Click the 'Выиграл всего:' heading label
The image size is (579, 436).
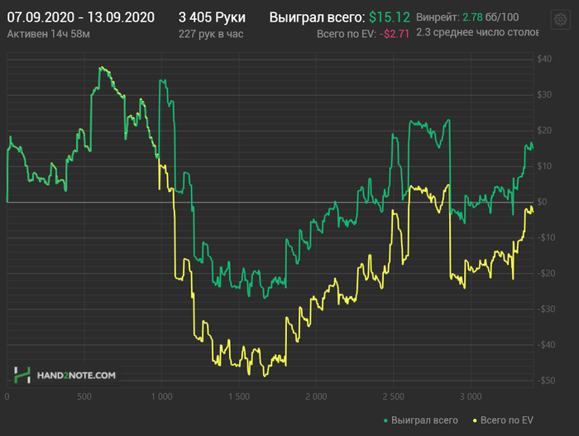pos(317,17)
